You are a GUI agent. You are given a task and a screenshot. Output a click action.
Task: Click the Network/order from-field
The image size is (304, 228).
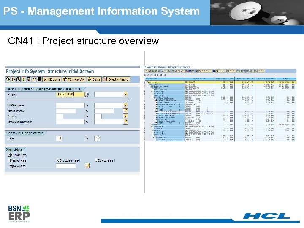coord(66,111)
